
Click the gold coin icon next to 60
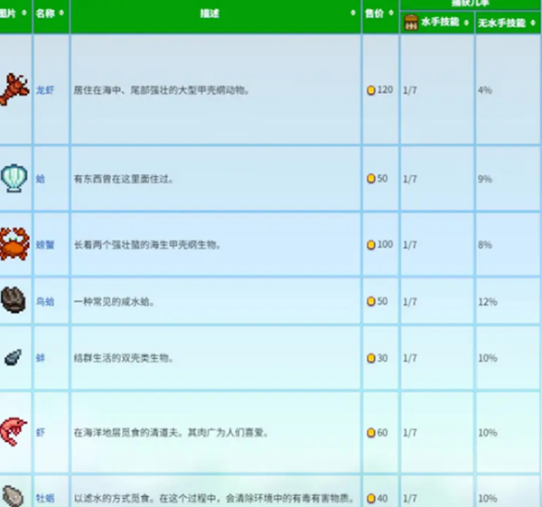click(x=371, y=433)
